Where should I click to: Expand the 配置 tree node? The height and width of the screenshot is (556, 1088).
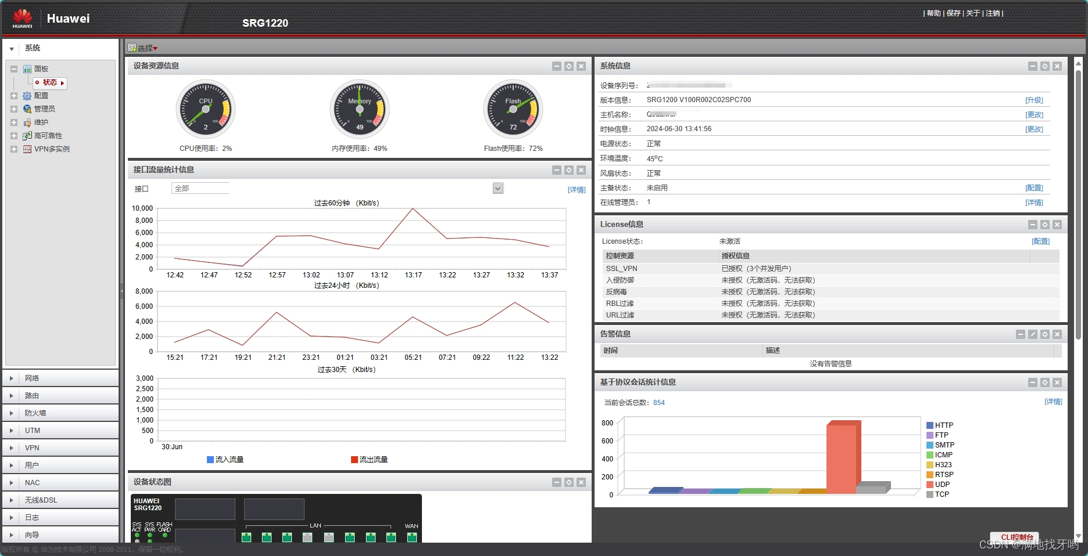(14, 96)
